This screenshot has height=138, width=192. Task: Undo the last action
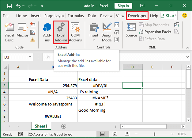pyautogui.click(x=18, y=6)
